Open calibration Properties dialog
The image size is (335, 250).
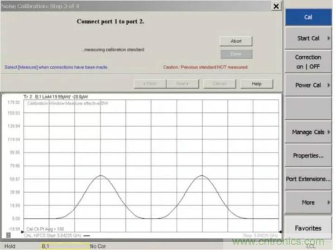(309, 155)
